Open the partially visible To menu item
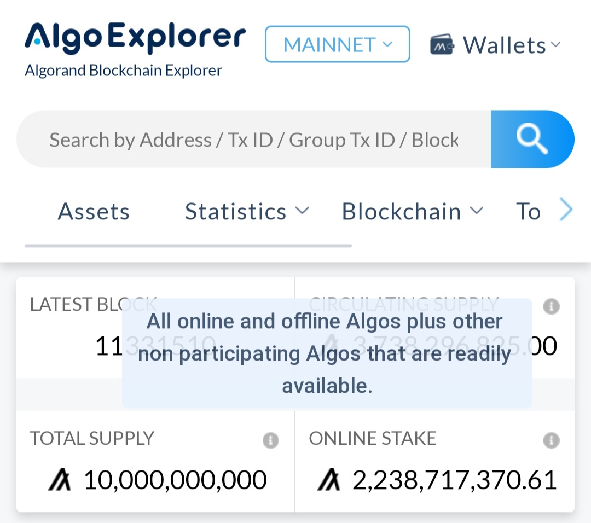Image resolution: width=591 pixels, height=523 pixels. 528,211
